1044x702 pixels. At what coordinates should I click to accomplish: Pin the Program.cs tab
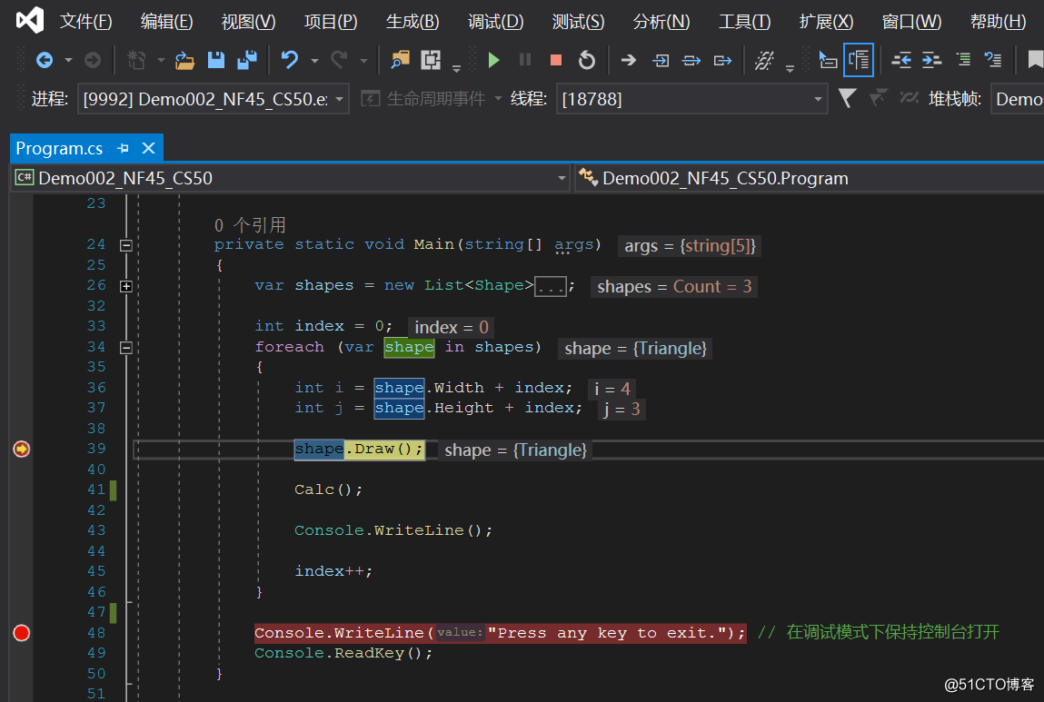123,148
